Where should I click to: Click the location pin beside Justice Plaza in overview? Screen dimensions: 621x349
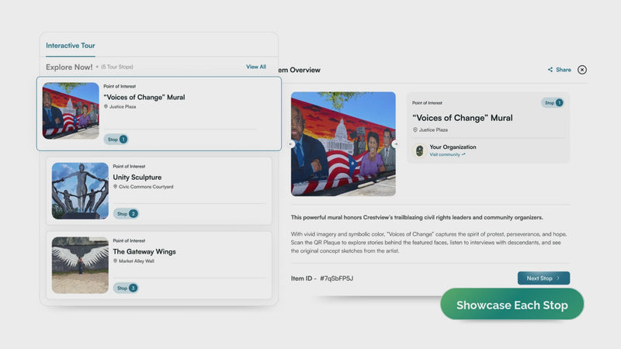click(x=415, y=130)
